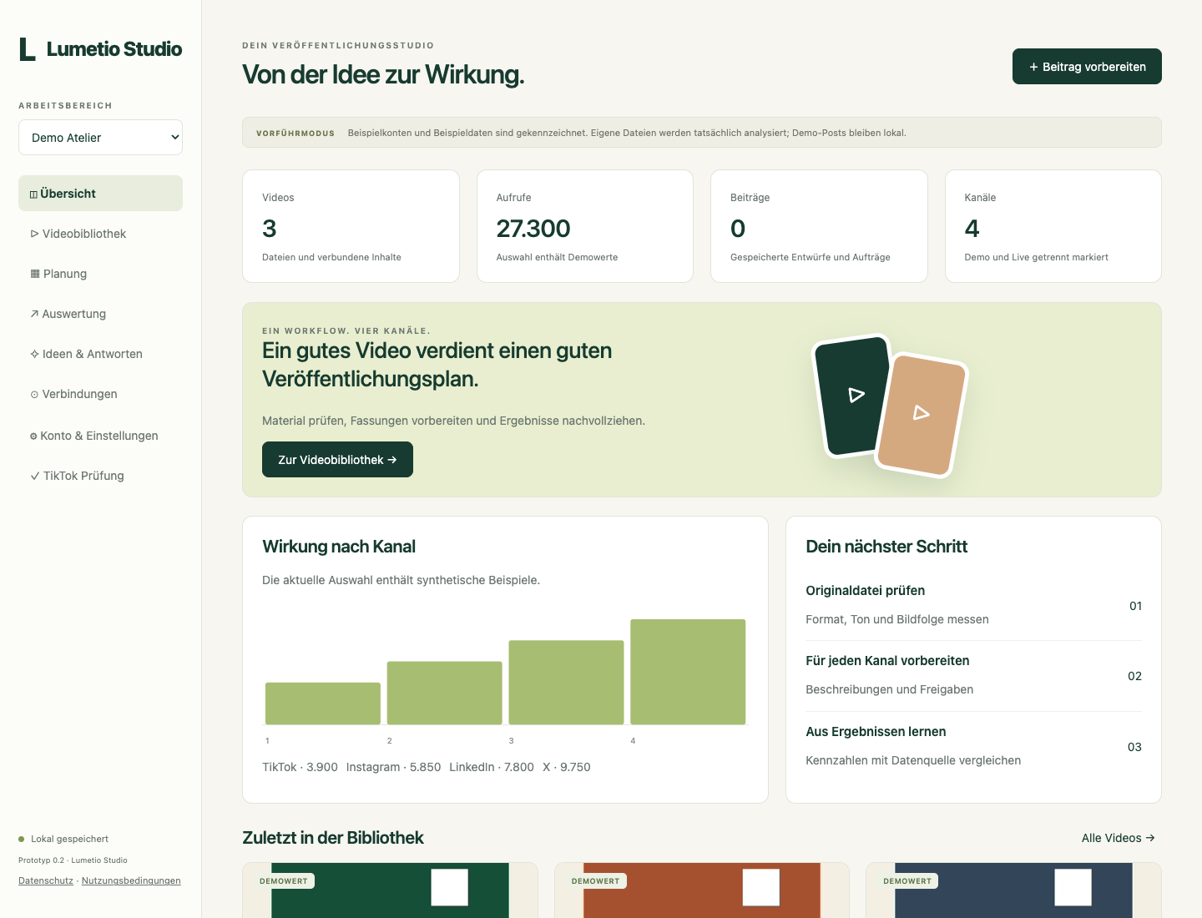1202x918 pixels.
Task: Click the LinkedIn bar labeled 3
Action: (x=567, y=683)
